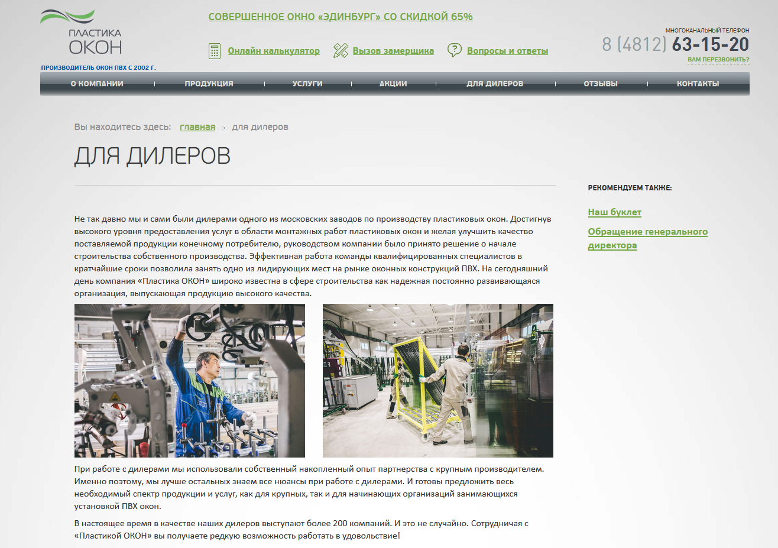
Task: Open the О компании menu
Action: [97, 84]
